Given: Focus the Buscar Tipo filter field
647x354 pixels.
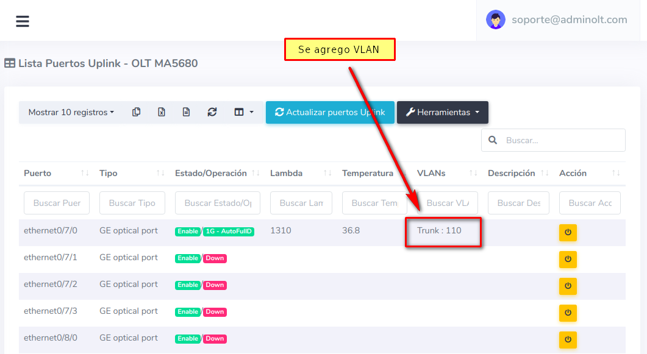Looking at the screenshot, I should 132,203.
